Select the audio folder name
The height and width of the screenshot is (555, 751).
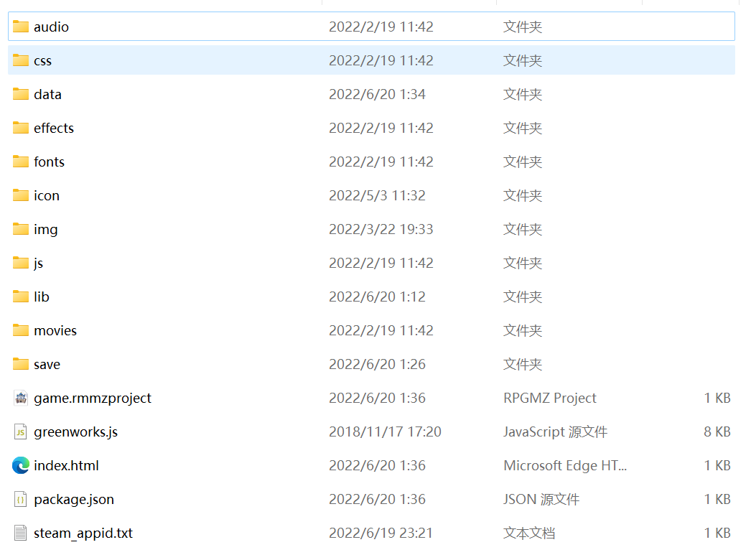[x=51, y=27]
